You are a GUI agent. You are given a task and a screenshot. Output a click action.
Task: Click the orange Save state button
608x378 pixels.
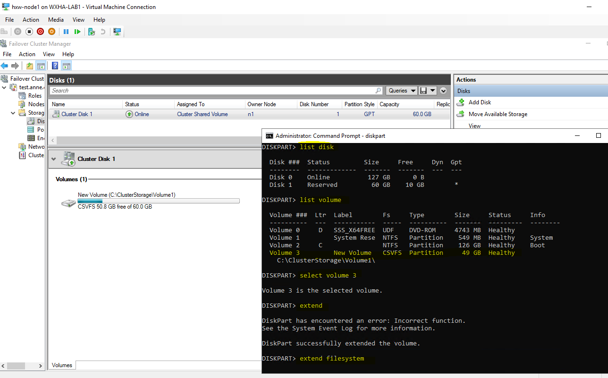pyautogui.click(x=51, y=32)
